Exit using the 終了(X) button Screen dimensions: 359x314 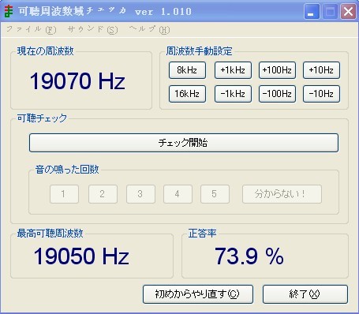(x=305, y=294)
